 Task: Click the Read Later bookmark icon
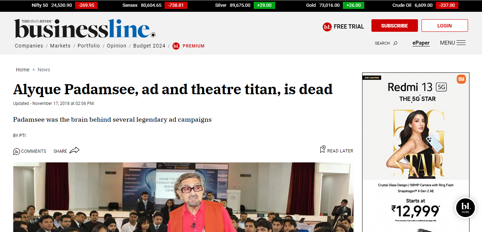[x=322, y=150]
